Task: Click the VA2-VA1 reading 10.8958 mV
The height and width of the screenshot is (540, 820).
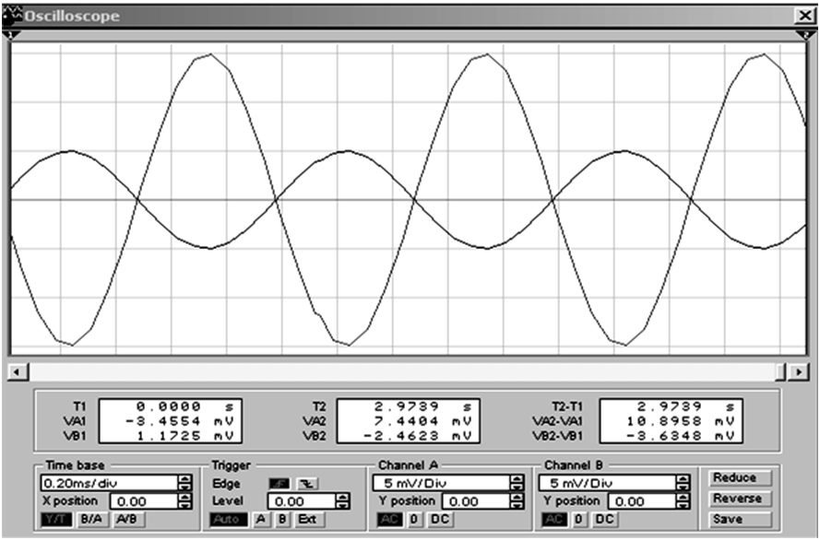Action: (681, 421)
